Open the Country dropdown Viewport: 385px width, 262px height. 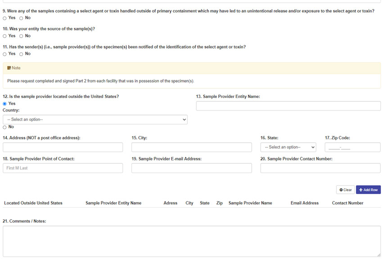pyautogui.click(x=95, y=120)
